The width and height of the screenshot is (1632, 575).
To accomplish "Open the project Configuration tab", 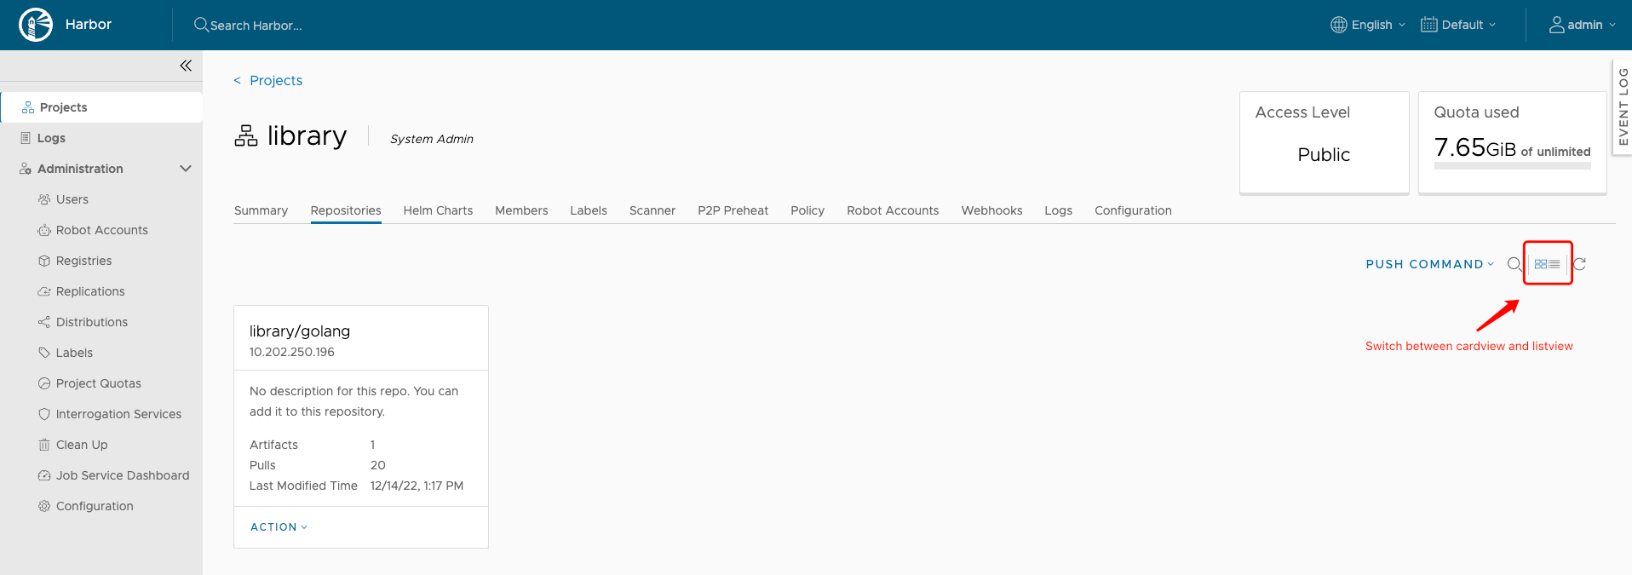I will click(x=1133, y=210).
